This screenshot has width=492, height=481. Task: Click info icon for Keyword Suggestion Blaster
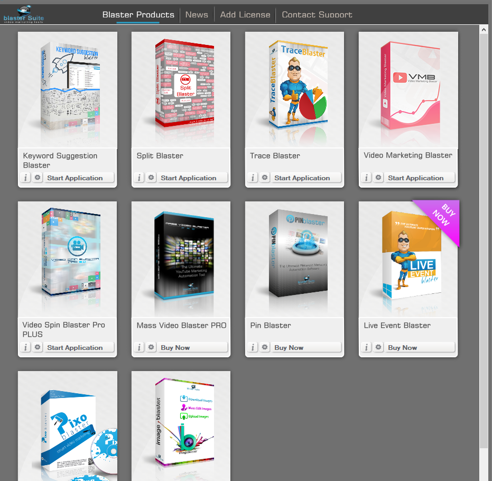click(x=25, y=178)
